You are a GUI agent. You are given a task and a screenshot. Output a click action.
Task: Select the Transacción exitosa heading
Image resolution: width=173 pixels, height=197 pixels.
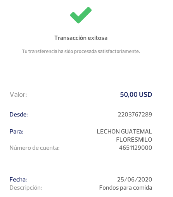(x=81, y=38)
